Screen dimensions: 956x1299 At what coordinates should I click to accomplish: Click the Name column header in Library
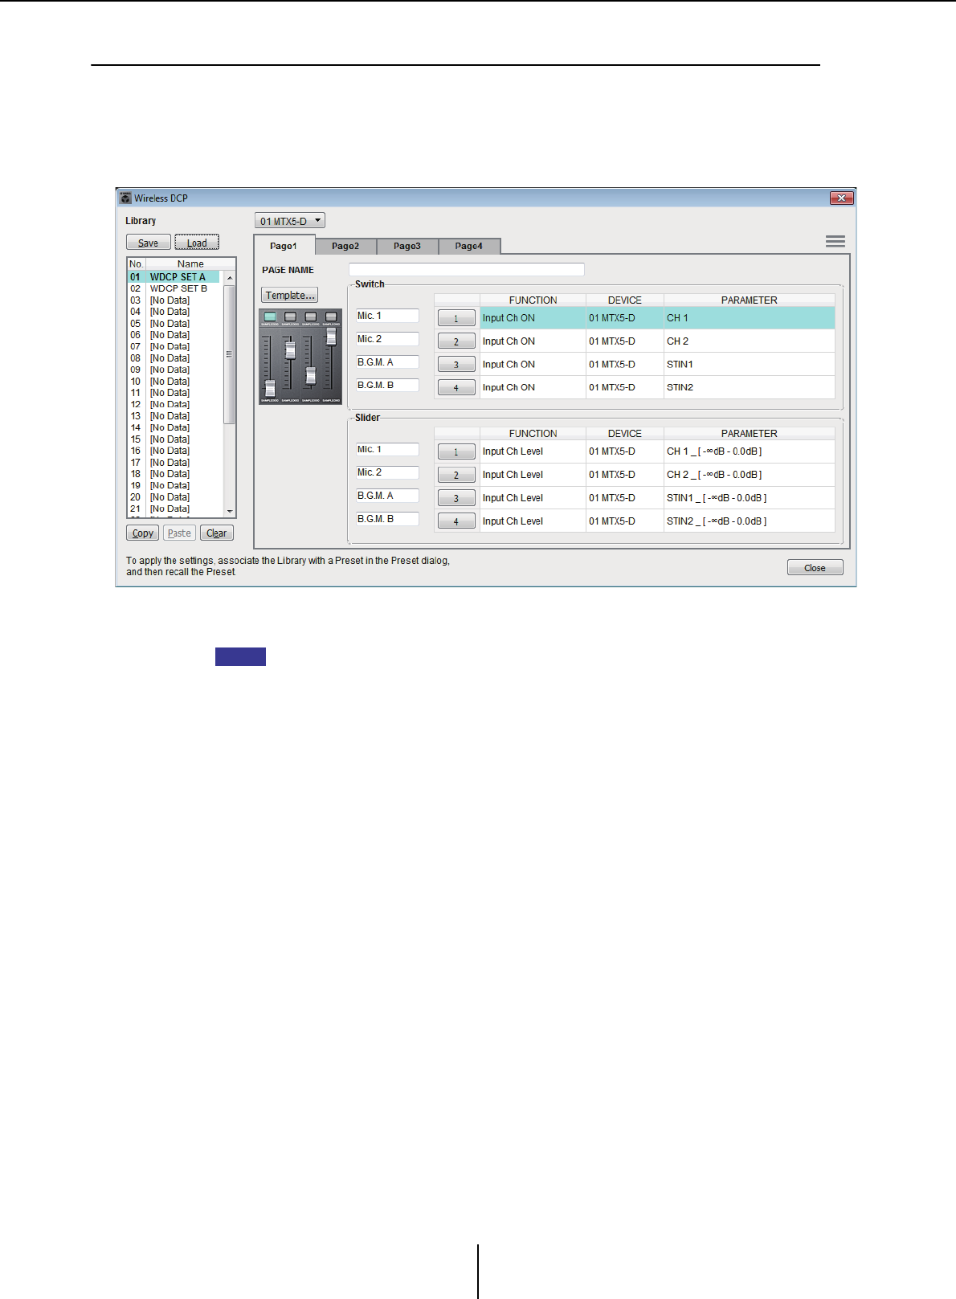190,264
